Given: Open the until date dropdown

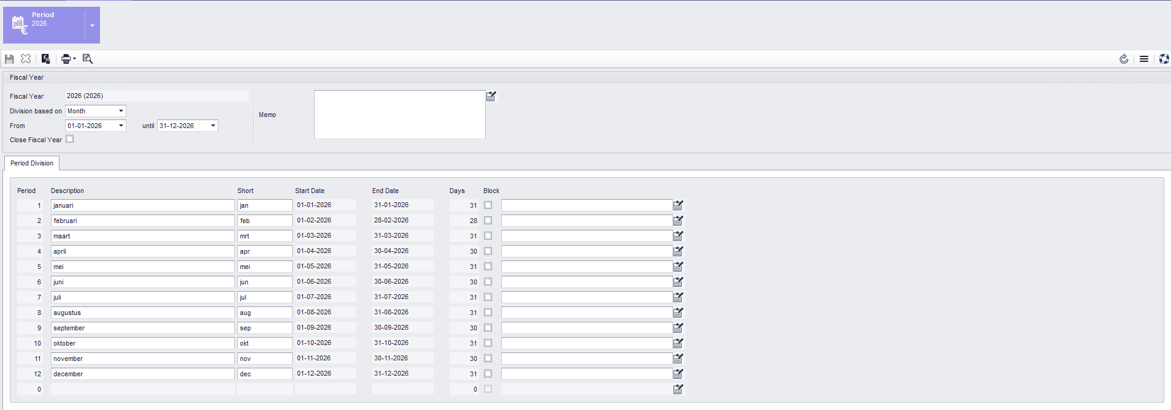Looking at the screenshot, I should (x=213, y=126).
